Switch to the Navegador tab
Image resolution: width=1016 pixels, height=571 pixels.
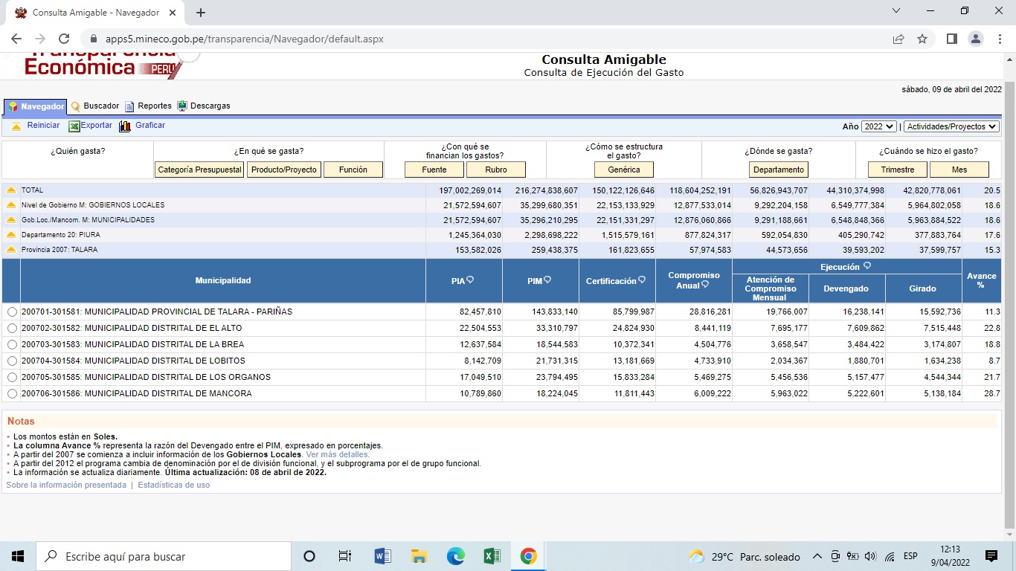(35, 107)
